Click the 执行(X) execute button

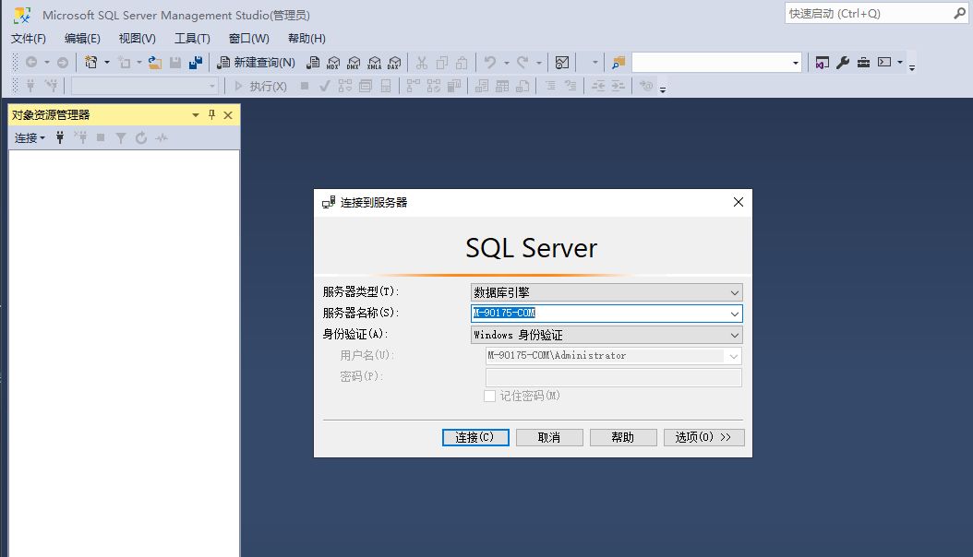tap(260, 86)
